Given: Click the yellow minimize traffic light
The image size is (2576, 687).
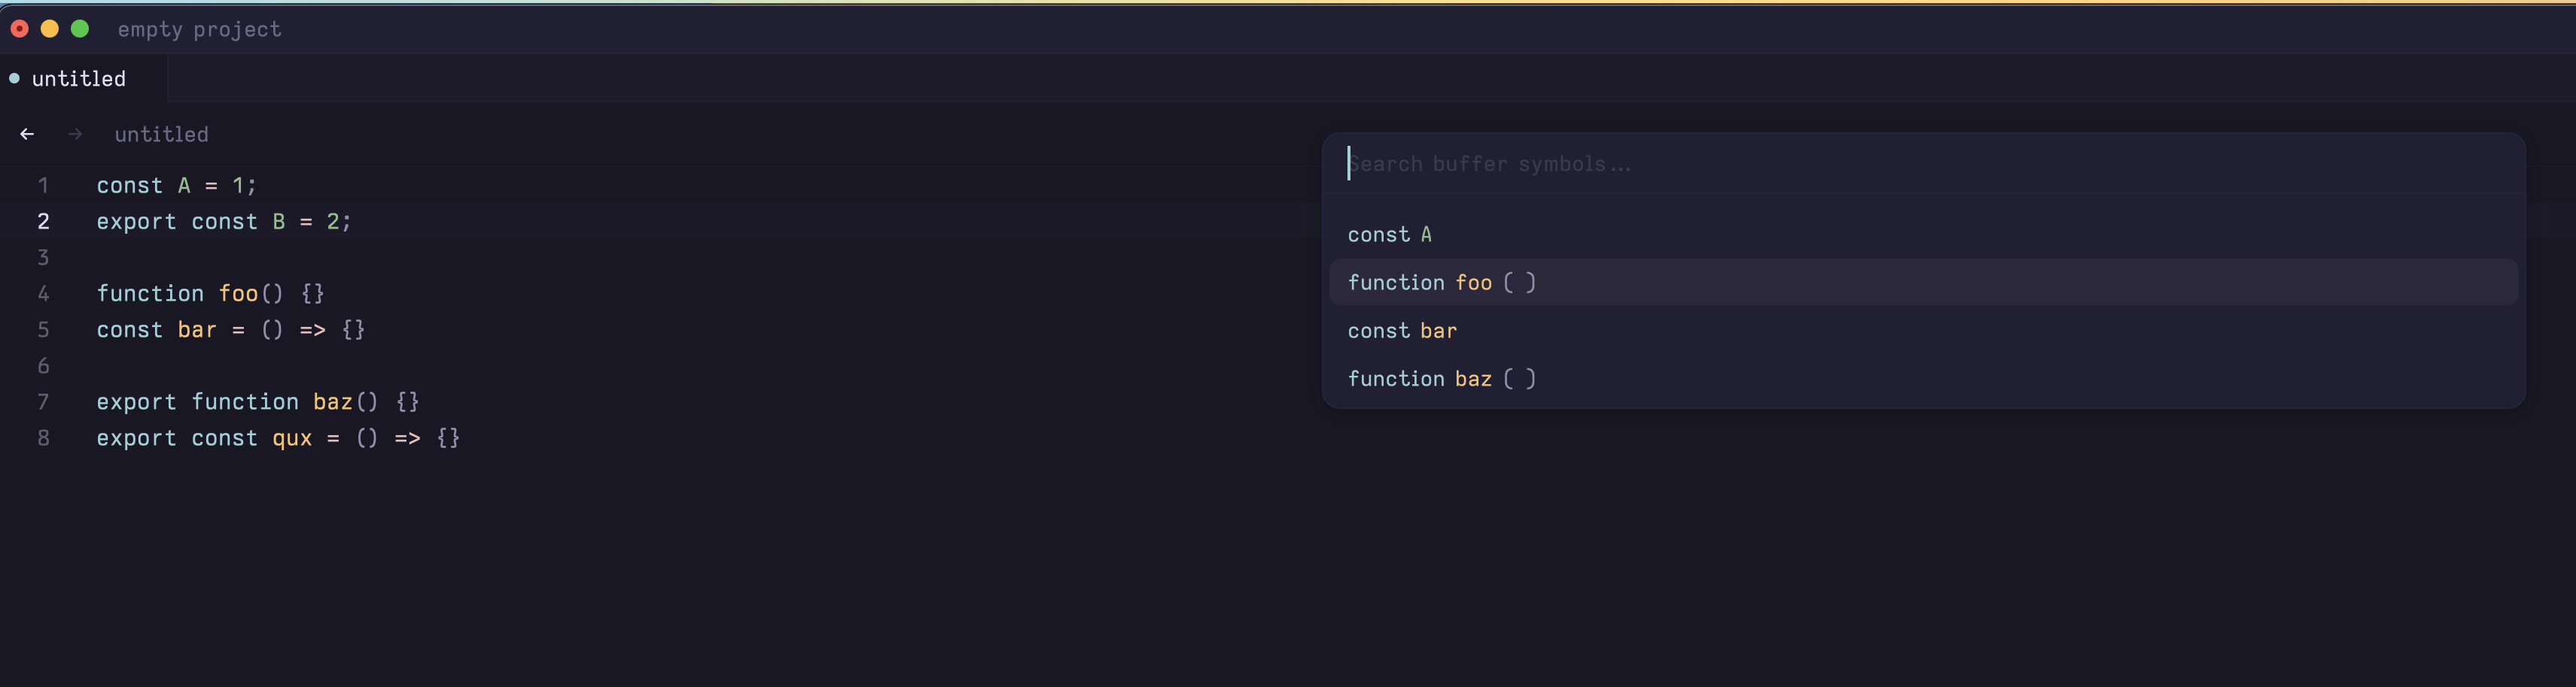Looking at the screenshot, I should (x=50, y=29).
